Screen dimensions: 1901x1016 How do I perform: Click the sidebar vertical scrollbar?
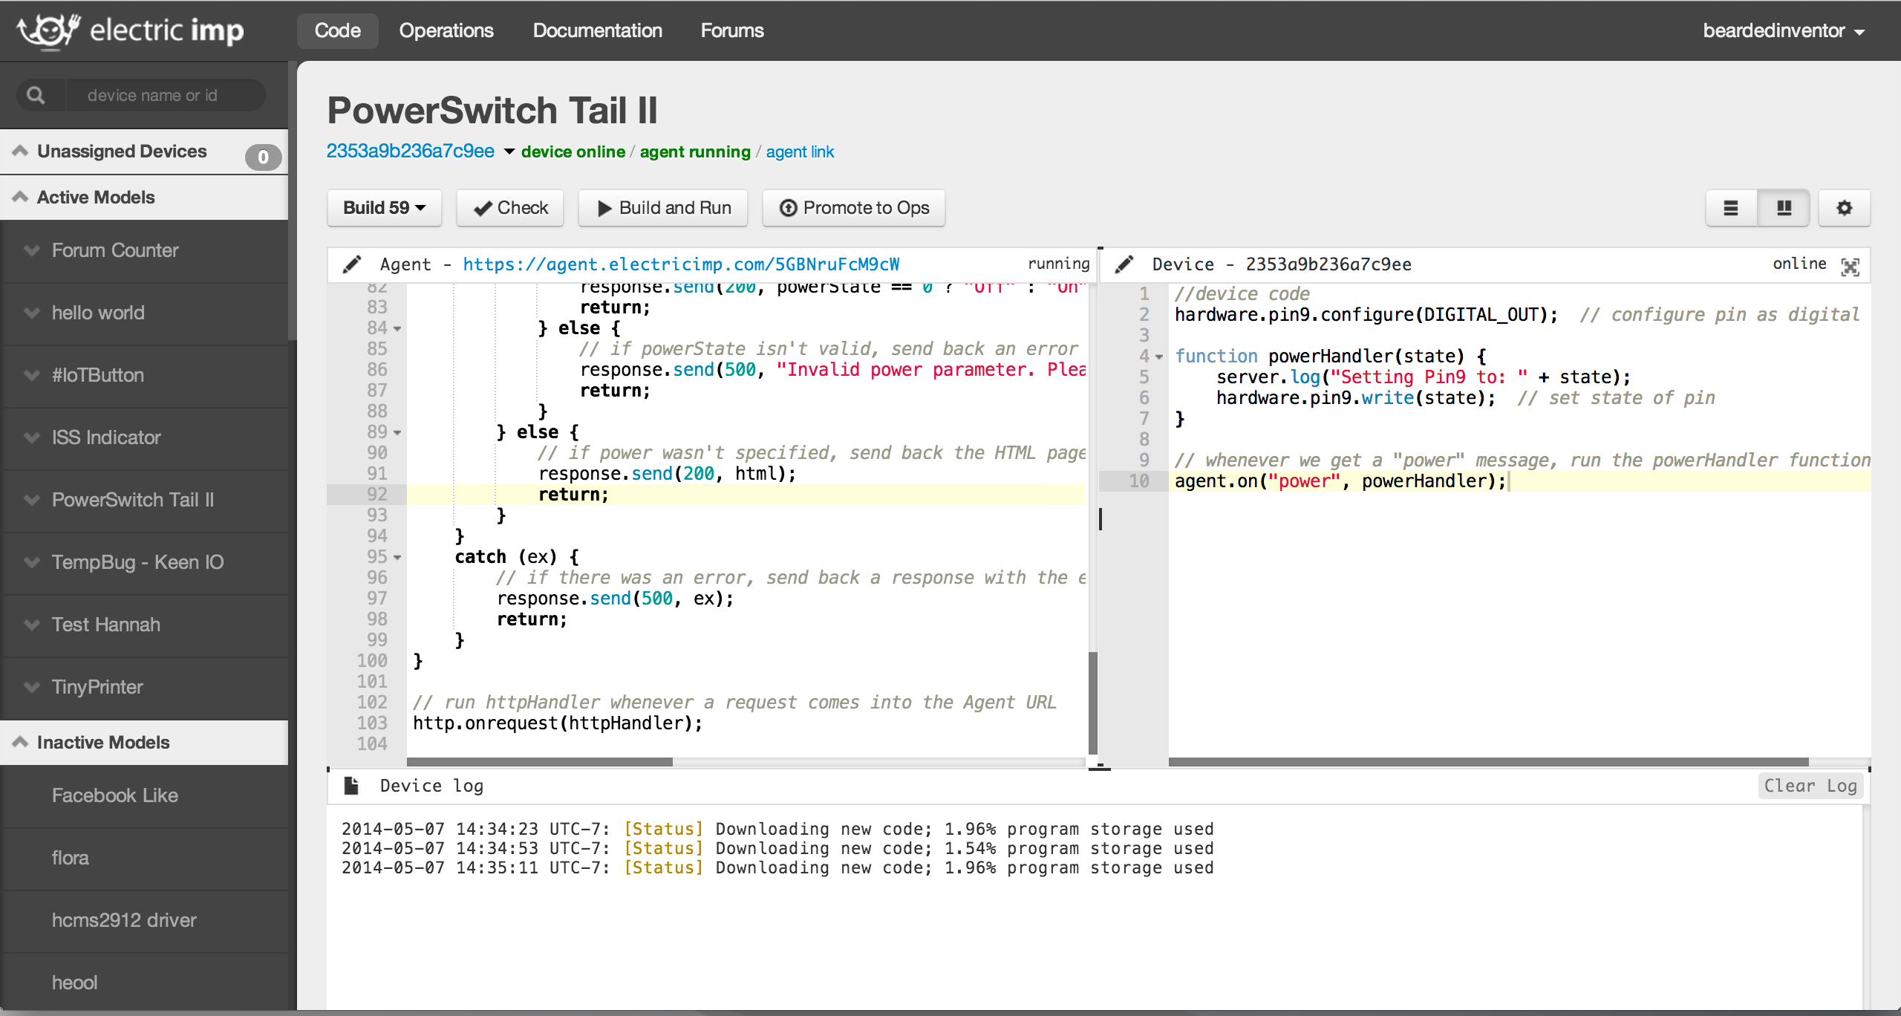pos(292,201)
